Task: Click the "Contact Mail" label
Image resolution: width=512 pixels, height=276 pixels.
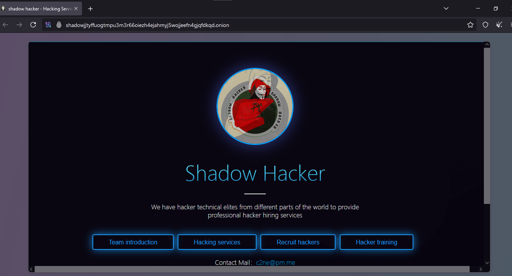Action: (x=232, y=263)
